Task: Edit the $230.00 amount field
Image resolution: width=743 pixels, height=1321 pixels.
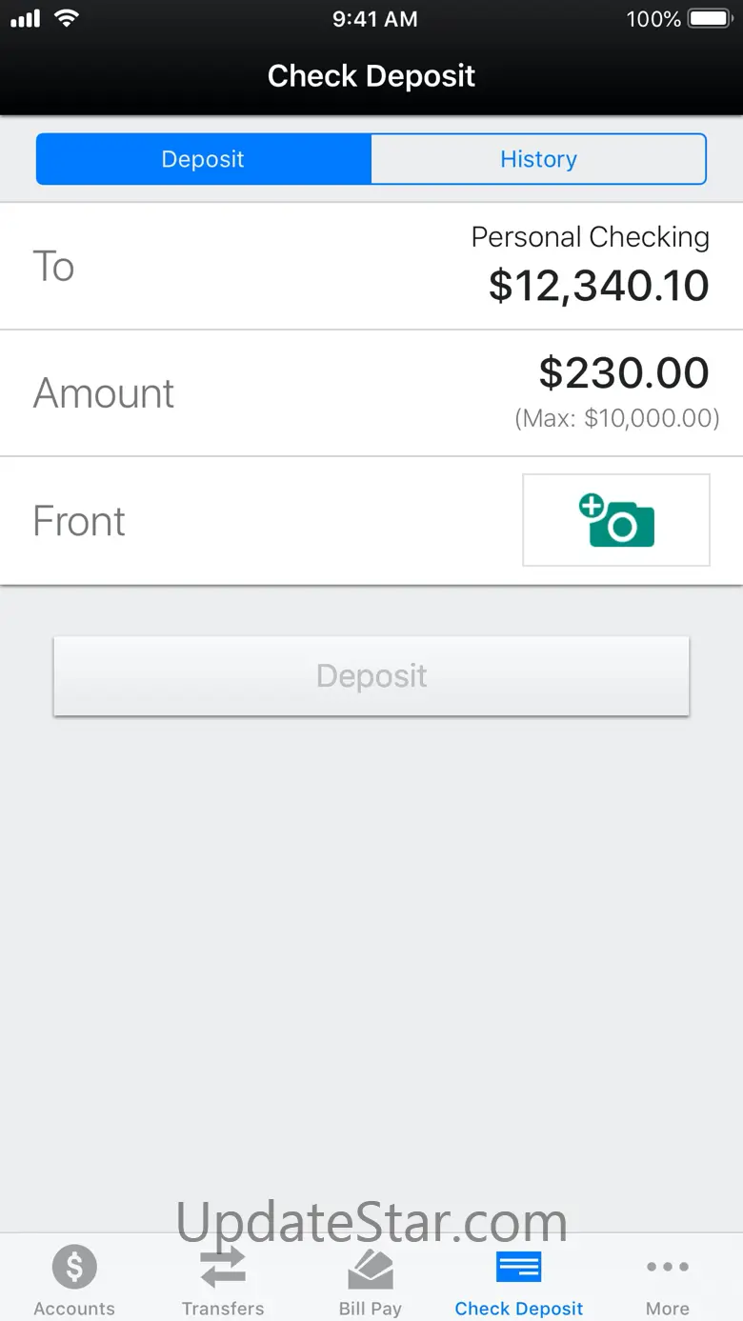Action: (624, 373)
